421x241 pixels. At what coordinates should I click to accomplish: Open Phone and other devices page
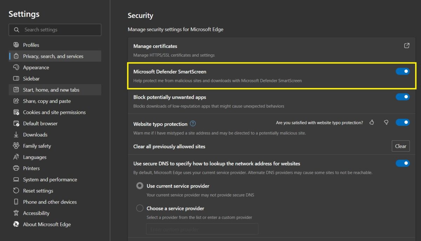click(55, 202)
